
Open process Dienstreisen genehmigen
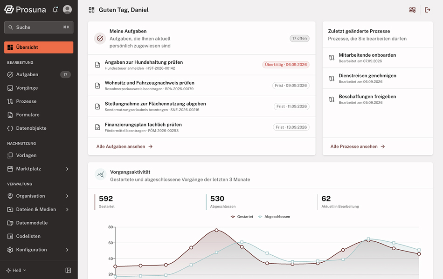click(378, 78)
